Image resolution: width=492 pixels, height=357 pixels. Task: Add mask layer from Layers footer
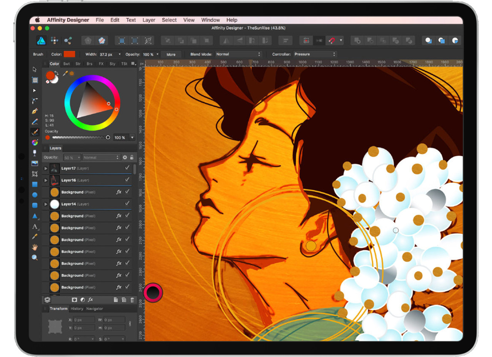click(x=75, y=300)
